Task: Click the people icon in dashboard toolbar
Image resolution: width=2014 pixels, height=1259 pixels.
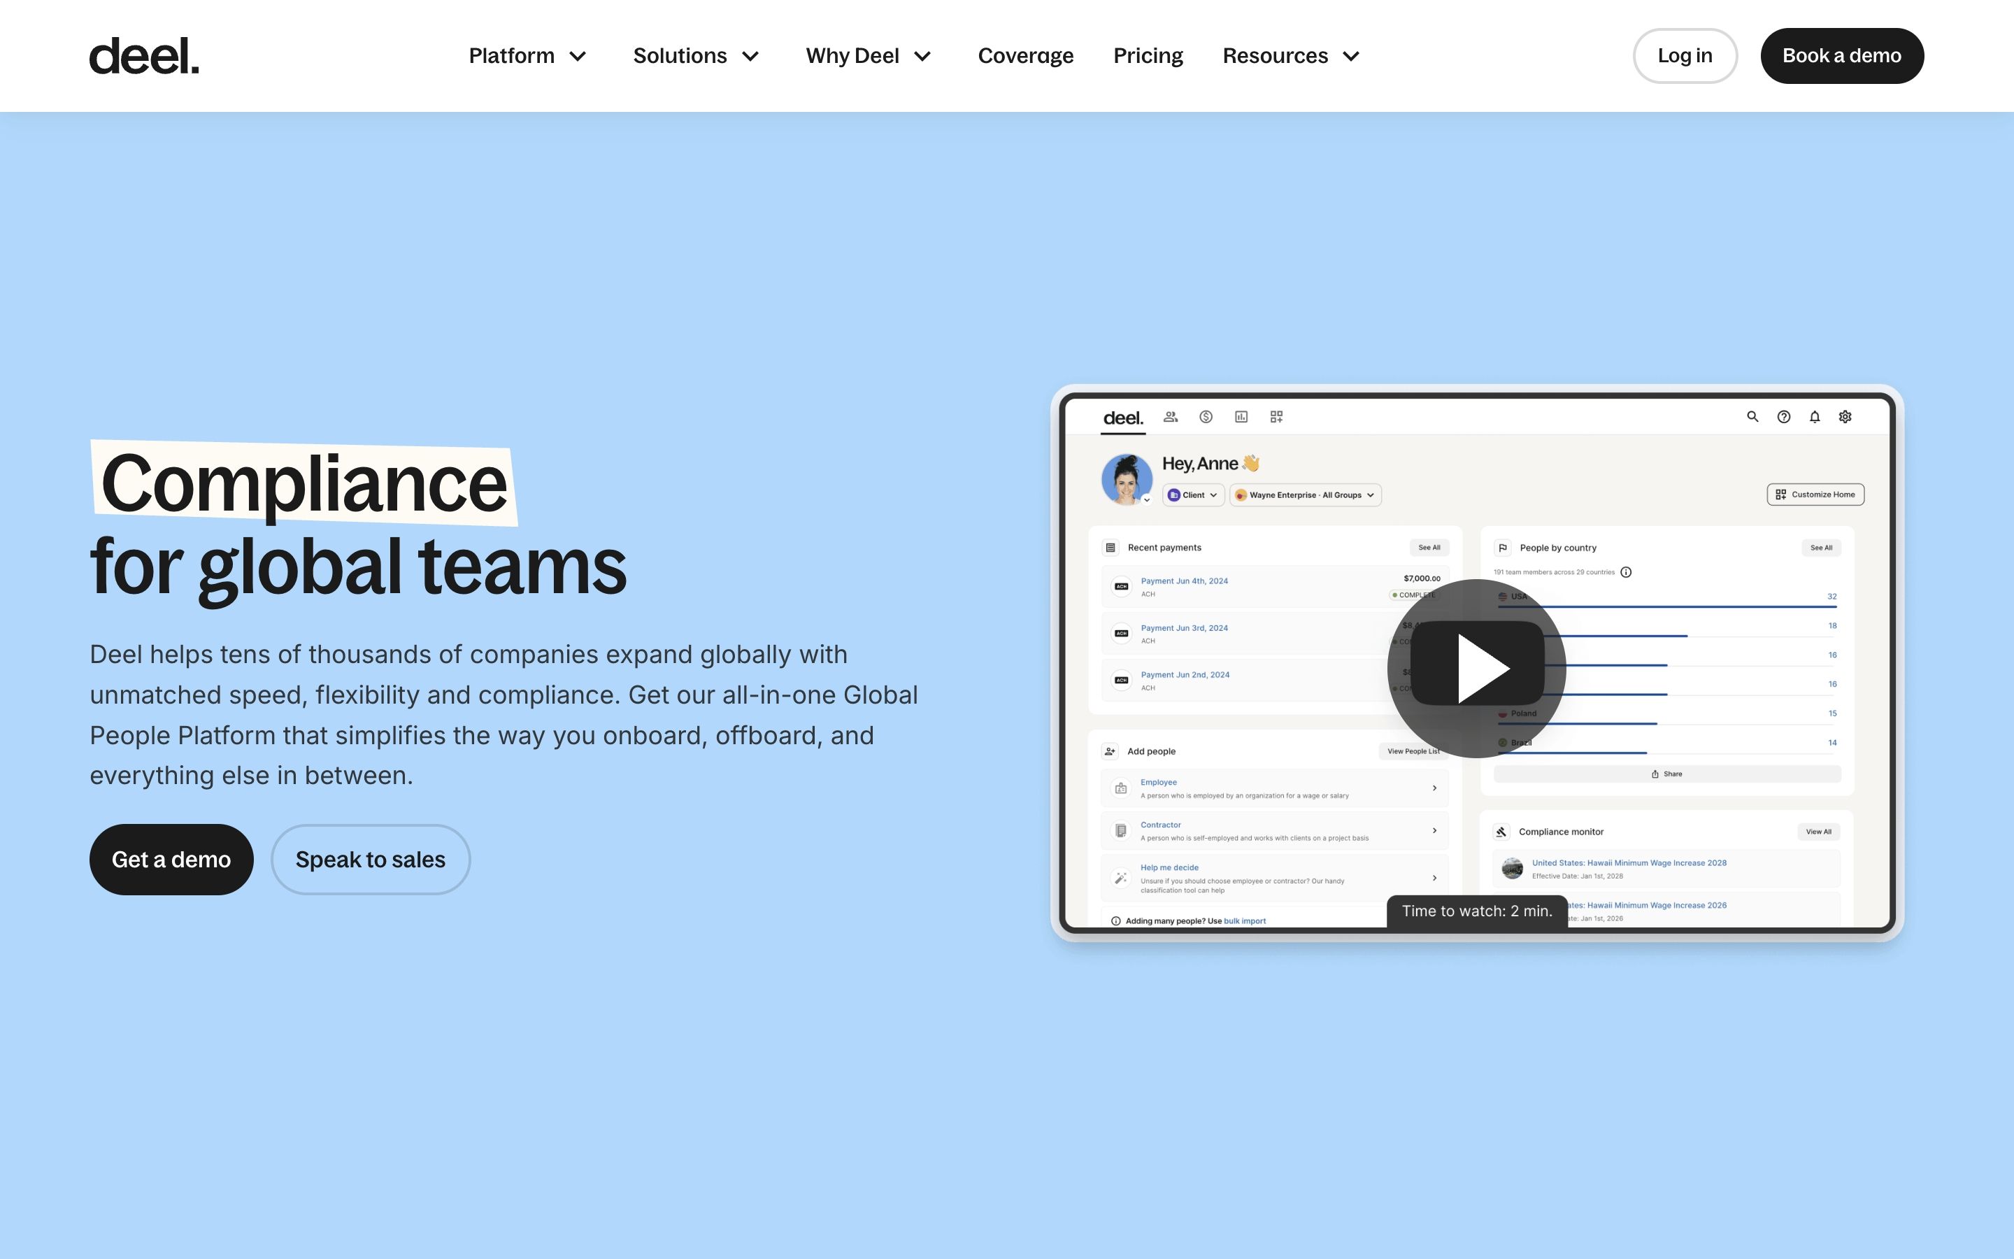Action: (1170, 416)
